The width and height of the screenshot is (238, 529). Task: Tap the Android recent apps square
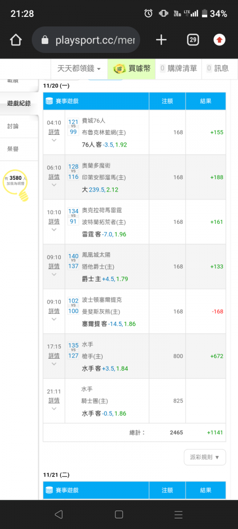pyautogui.click(x=118, y=514)
